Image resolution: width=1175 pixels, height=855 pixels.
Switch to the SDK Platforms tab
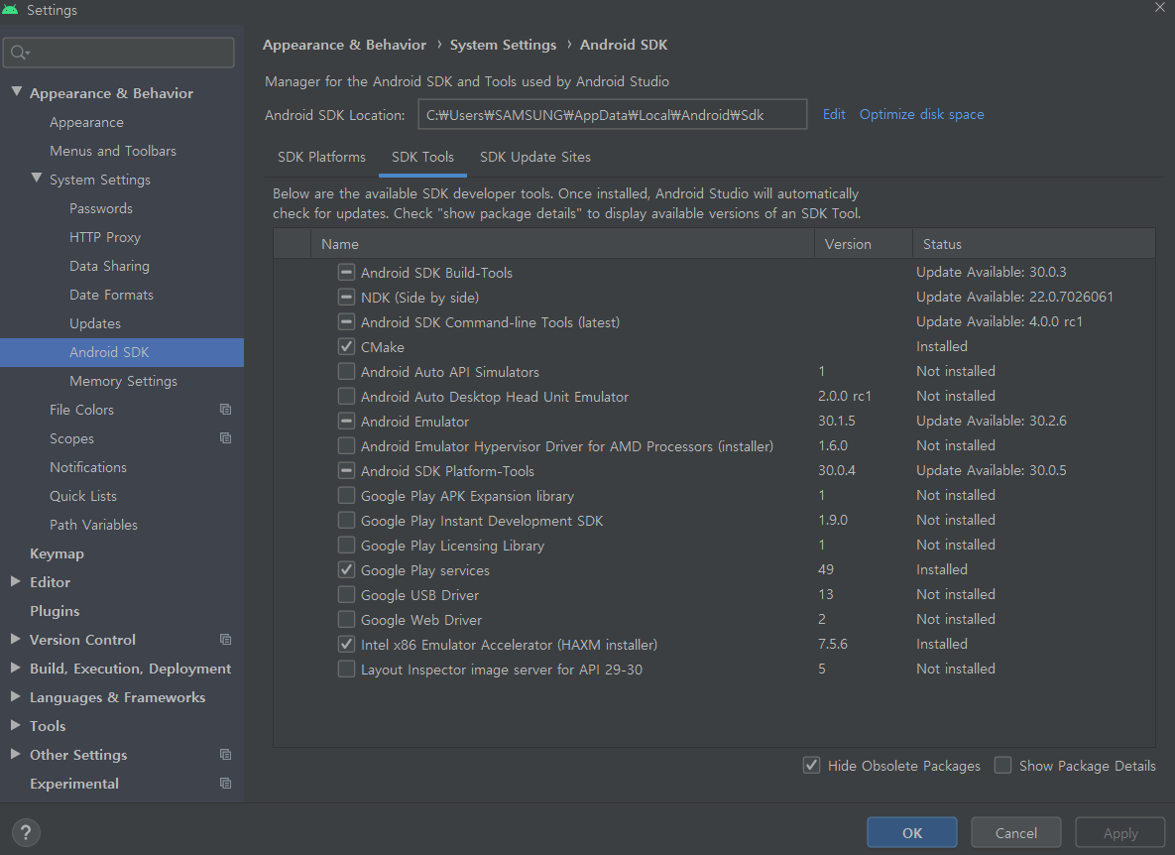[x=321, y=157]
